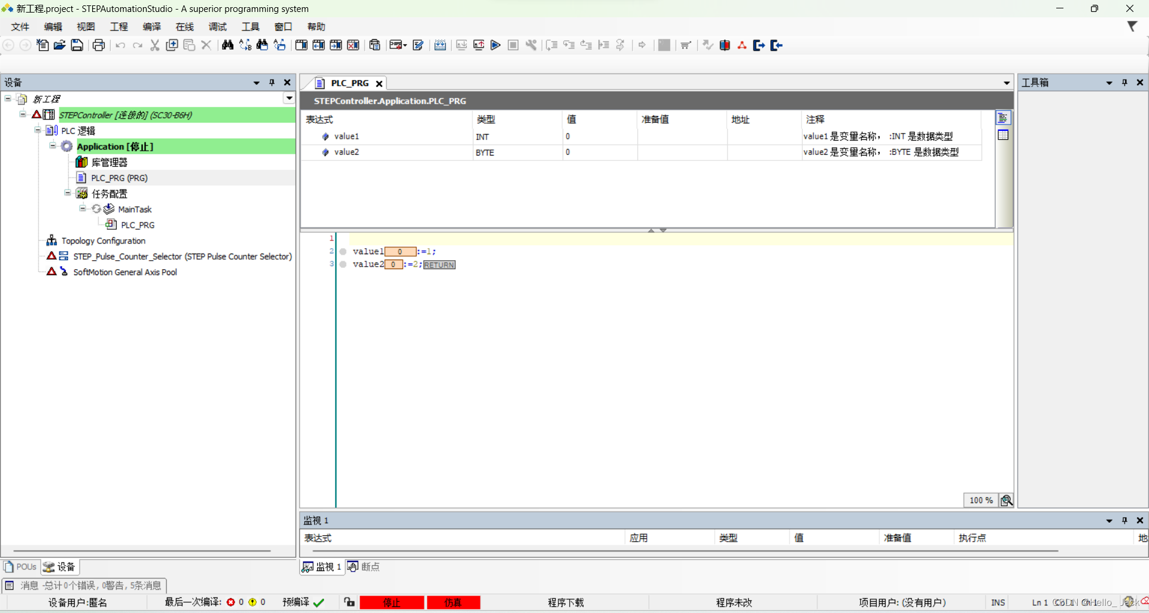Open the PLC_PRG editor tab dropdown list
This screenshot has height=613, width=1149.
click(x=1007, y=83)
